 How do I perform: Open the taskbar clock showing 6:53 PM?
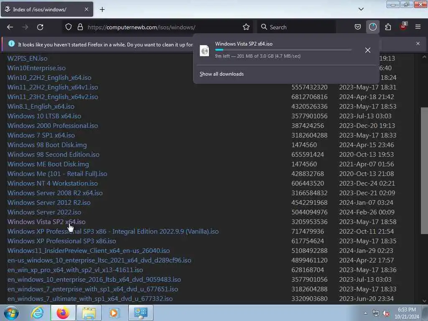click(407, 313)
